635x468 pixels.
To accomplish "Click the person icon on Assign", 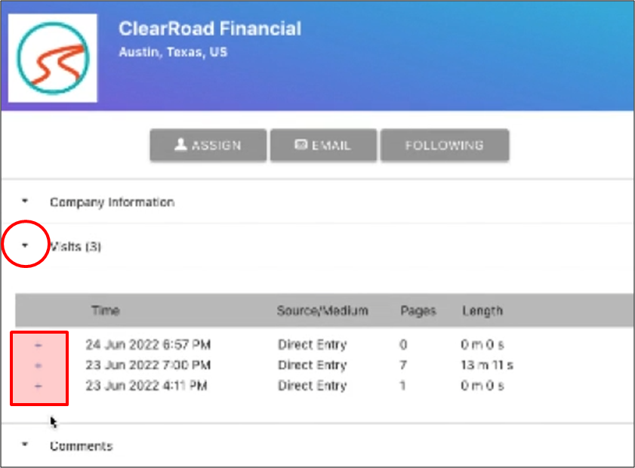I will click(180, 145).
